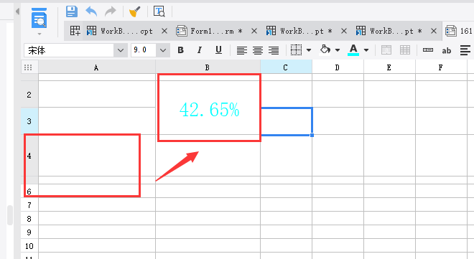
Task: Click the merge cells icon
Action: click(386, 50)
